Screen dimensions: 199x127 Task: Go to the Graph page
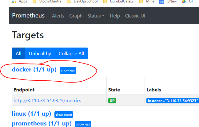(x=76, y=16)
